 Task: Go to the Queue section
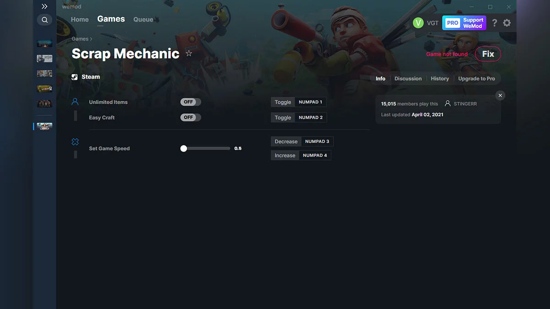(143, 19)
